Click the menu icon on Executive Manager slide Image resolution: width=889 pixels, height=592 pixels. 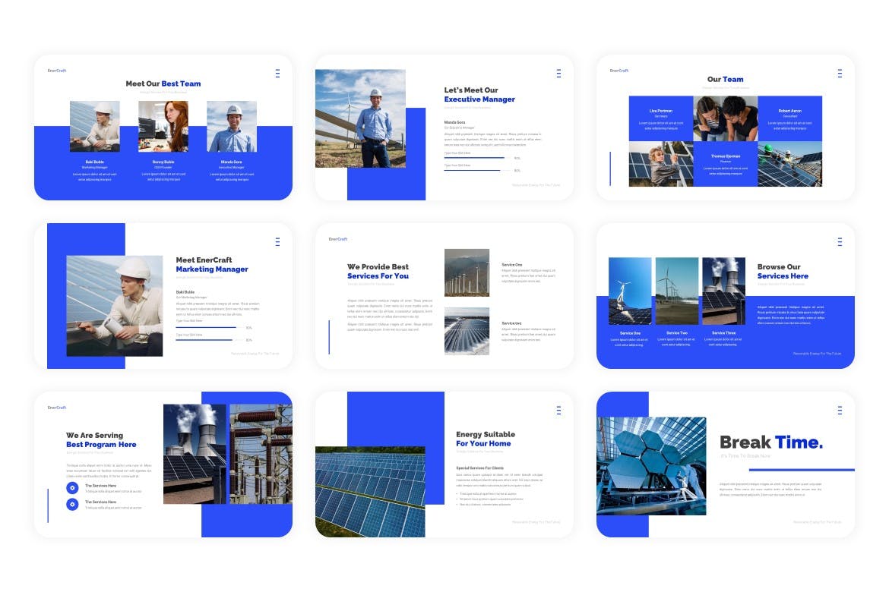pos(558,74)
